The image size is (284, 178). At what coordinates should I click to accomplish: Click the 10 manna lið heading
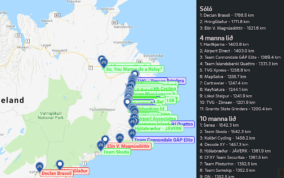pyautogui.click(x=218, y=119)
